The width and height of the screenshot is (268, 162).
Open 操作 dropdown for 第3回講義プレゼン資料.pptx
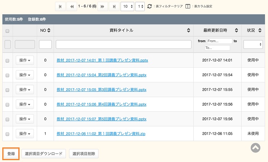tap(25, 89)
